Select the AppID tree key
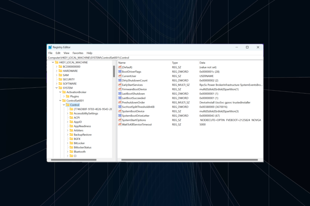 pos(78,122)
